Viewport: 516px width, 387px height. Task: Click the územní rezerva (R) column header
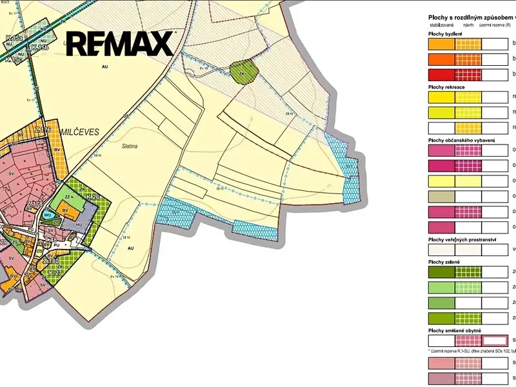coord(495,25)
